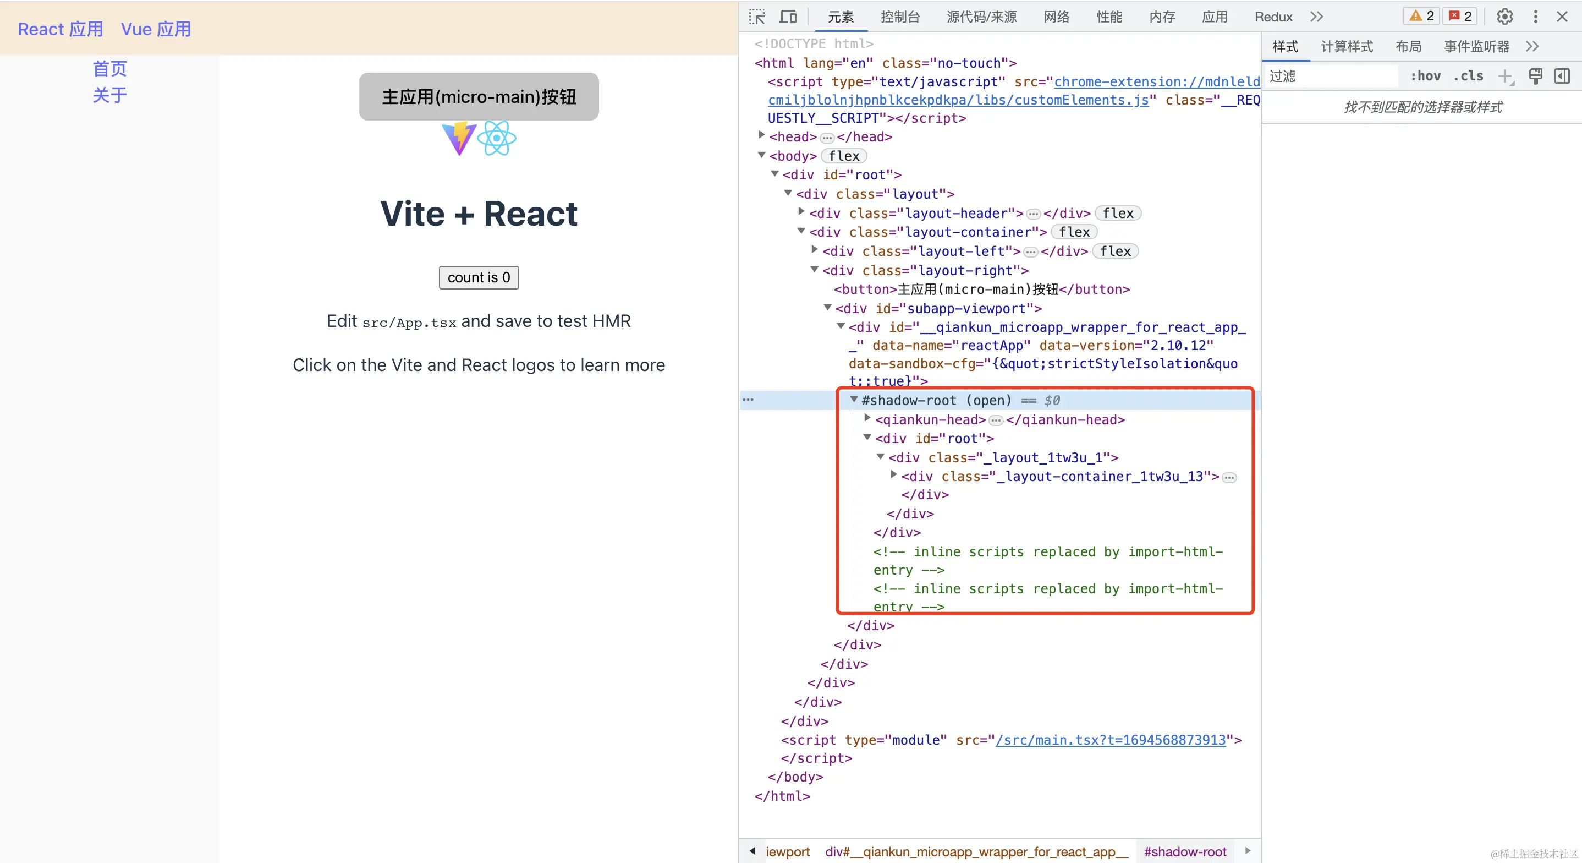Select the qiankun wrapper div breadcrumb
Screen dimensions: 1582x863
click(x=976, y=851)
